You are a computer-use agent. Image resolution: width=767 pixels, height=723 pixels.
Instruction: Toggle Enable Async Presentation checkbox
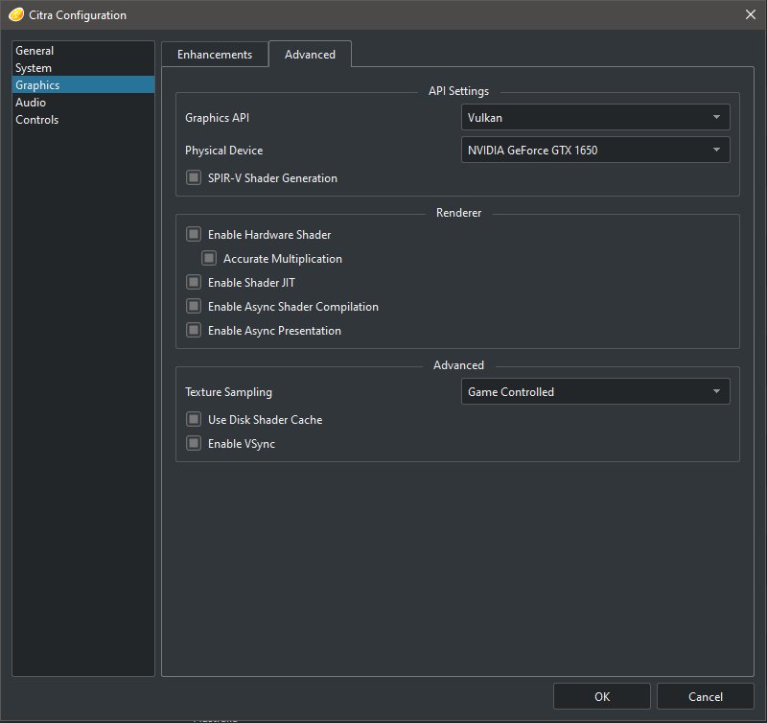(x=194, y=330)
